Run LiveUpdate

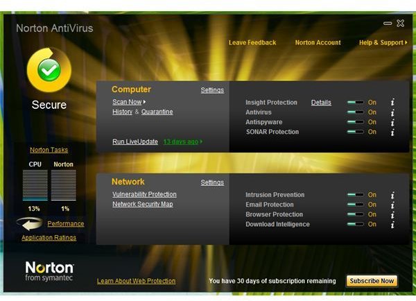pyautogui.click(x=135, y=141)
